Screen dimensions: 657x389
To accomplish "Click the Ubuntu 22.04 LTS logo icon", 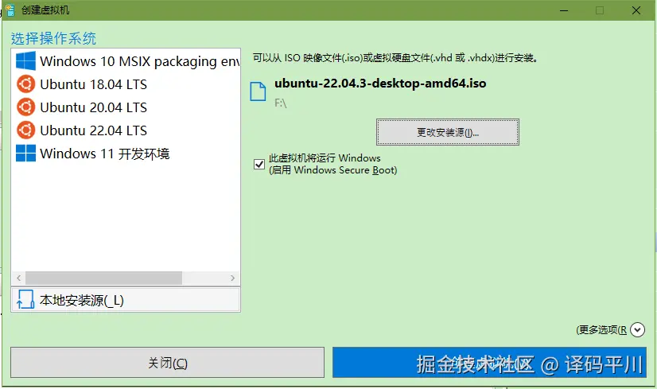I will click(x=25, y=130).
